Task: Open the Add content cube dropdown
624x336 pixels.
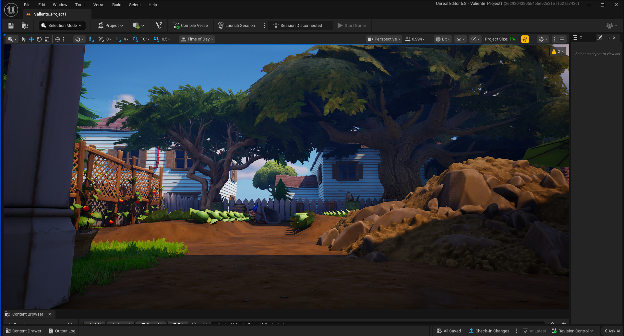Action: coord(138,26)
